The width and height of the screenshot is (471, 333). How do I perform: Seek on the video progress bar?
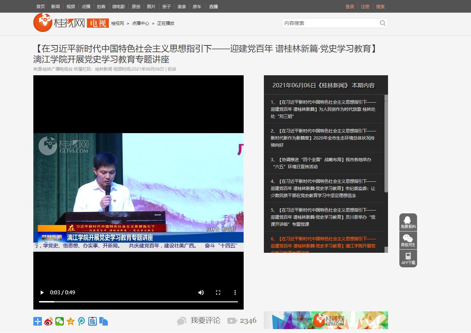click(138, 302)
